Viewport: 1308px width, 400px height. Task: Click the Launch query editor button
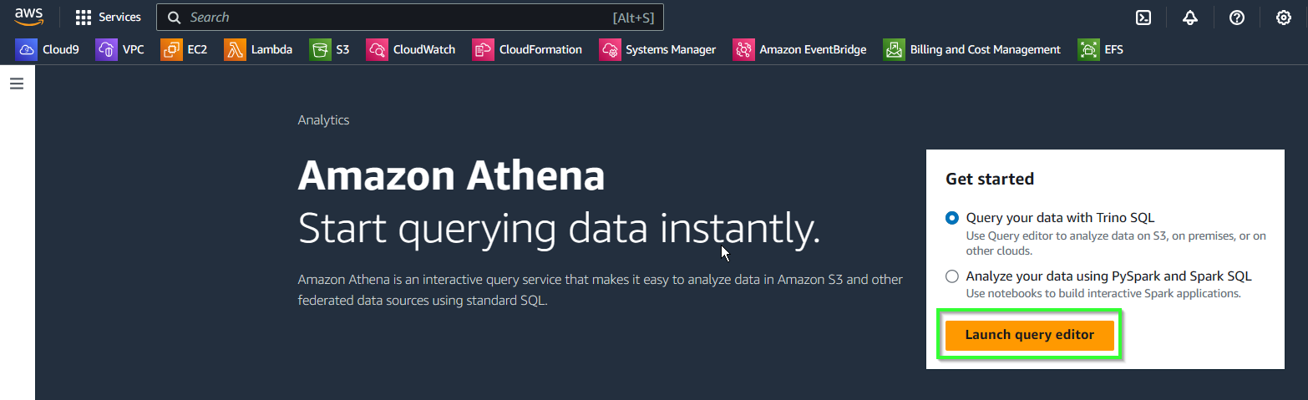(x=1030, y=335)
